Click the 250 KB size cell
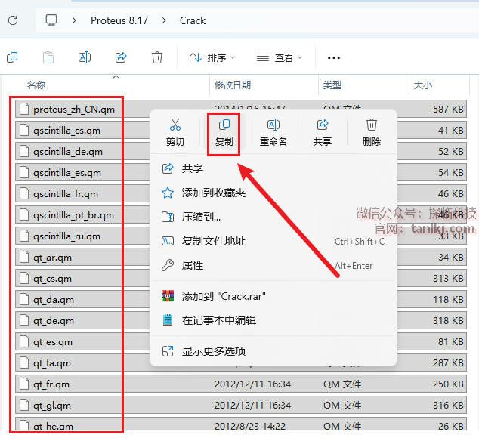 tap(448, 384)
